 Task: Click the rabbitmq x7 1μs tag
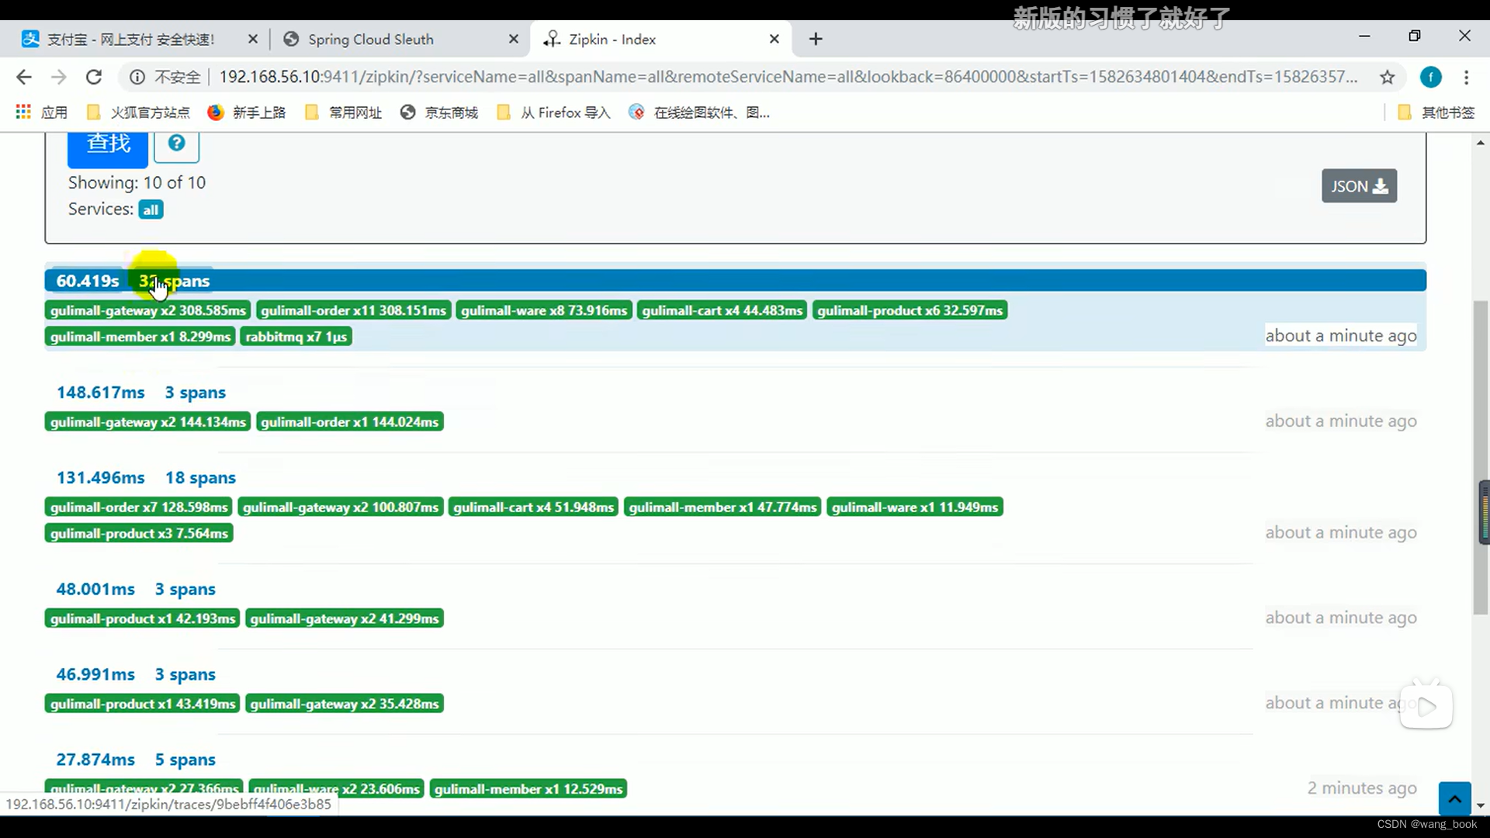[296, 337]
